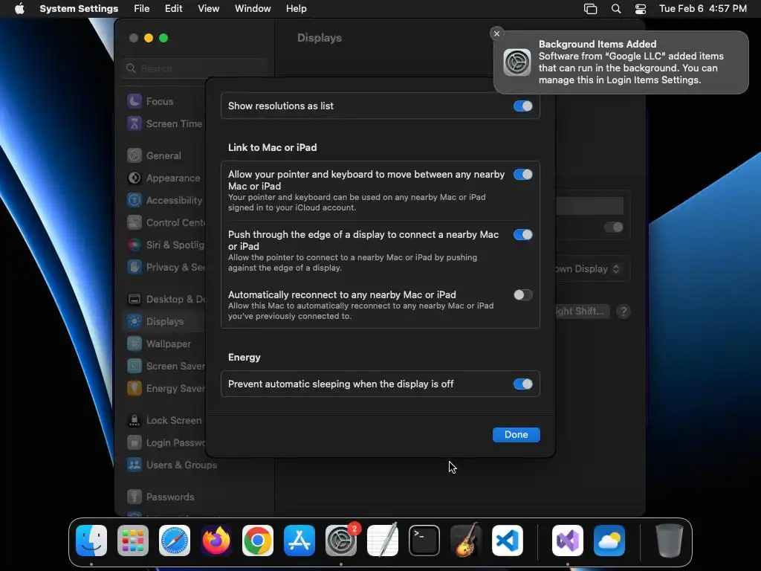Open Firefox from the Dock
Viewport: 761px width, 571px height.
(216, 541)
